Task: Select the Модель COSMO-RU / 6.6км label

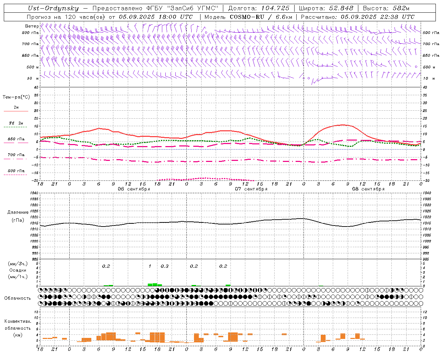Action: point(248,17)
